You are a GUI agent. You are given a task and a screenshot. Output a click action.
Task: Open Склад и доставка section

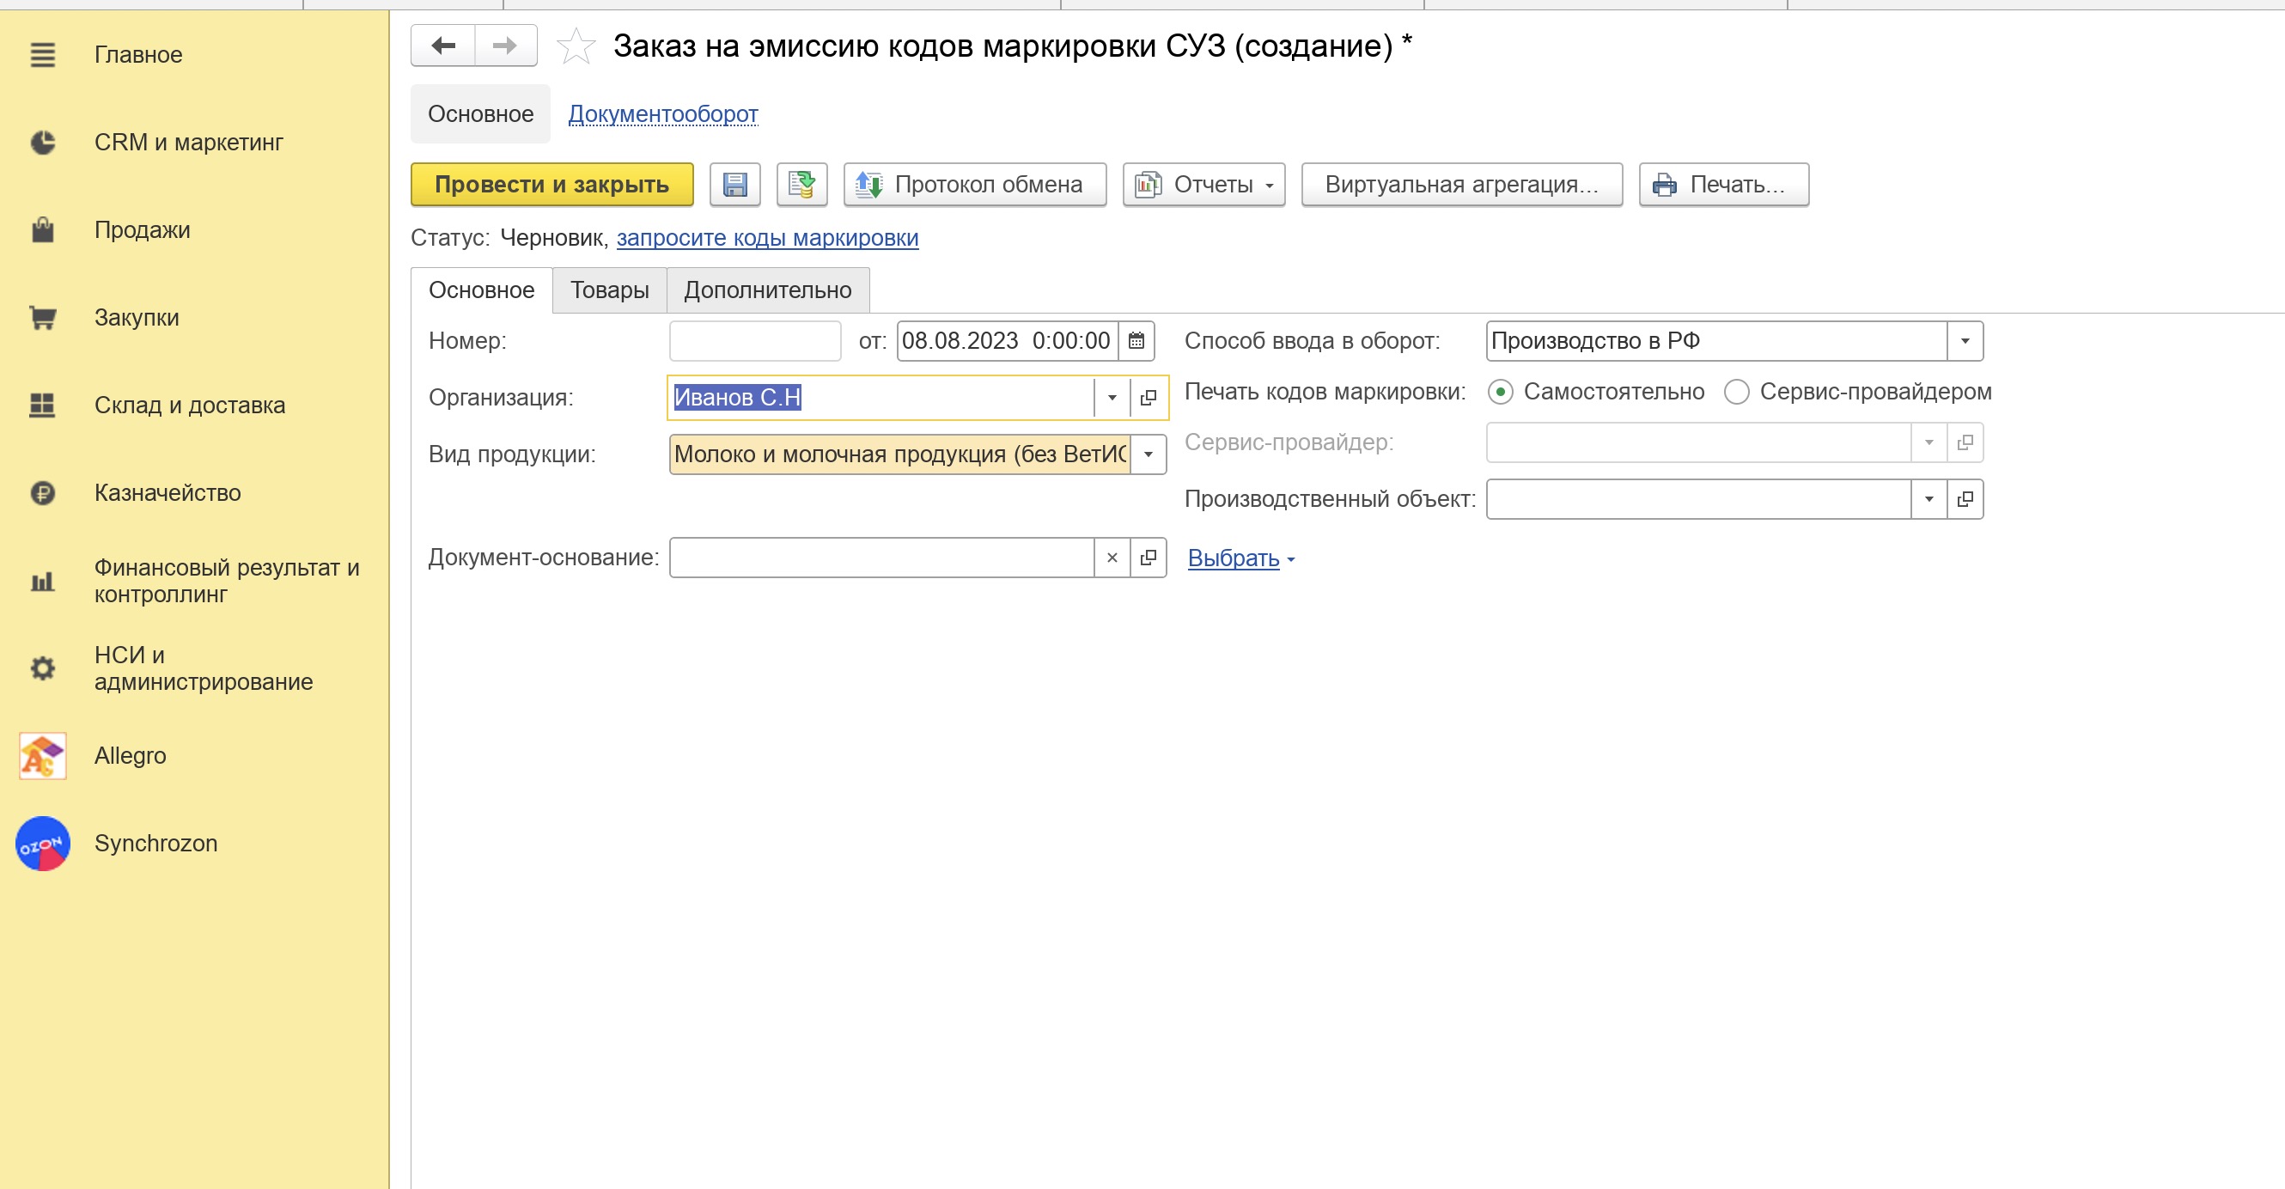coord(190,405)
